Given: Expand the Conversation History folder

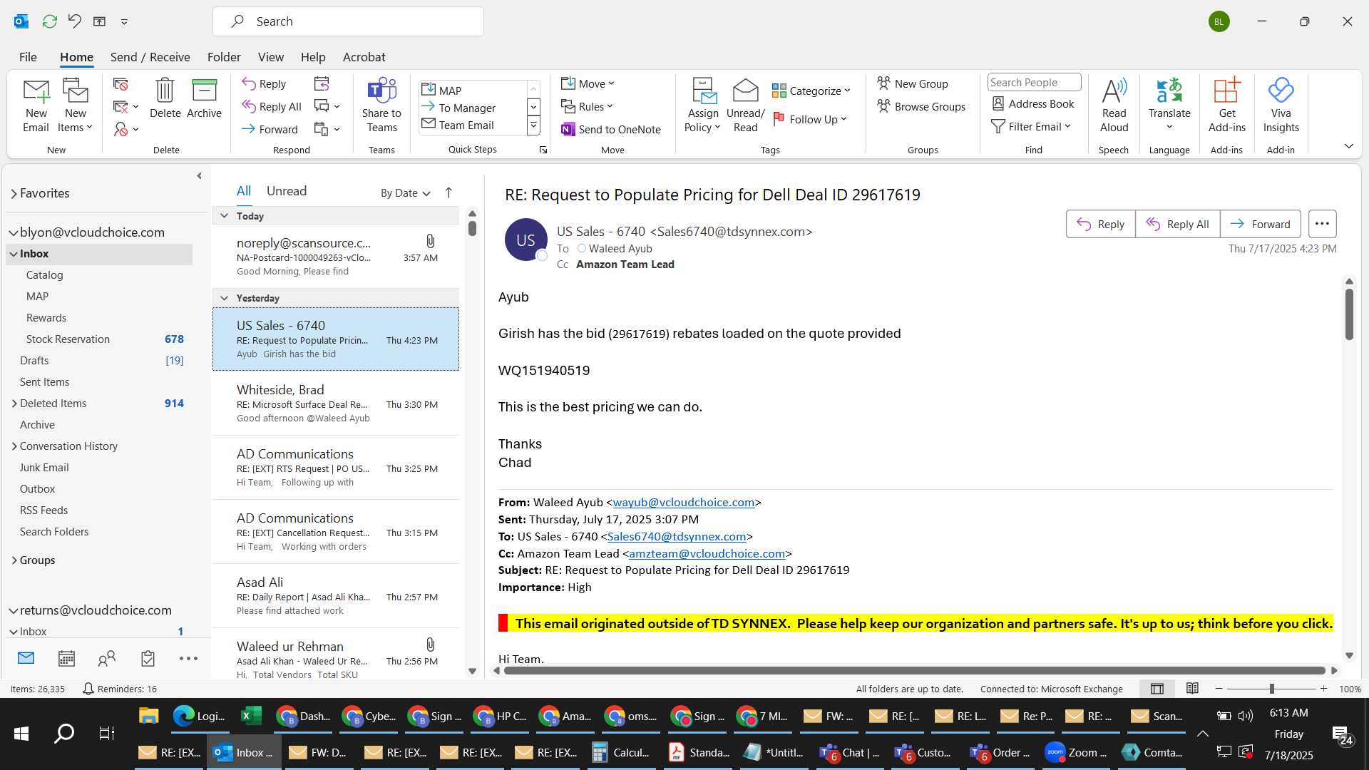Looking at the screenshot, I should [14, 446].
